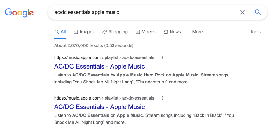Switch to the Videos tab
The height and width of the screenshot is (133, 277).
[x=145, y=32]
